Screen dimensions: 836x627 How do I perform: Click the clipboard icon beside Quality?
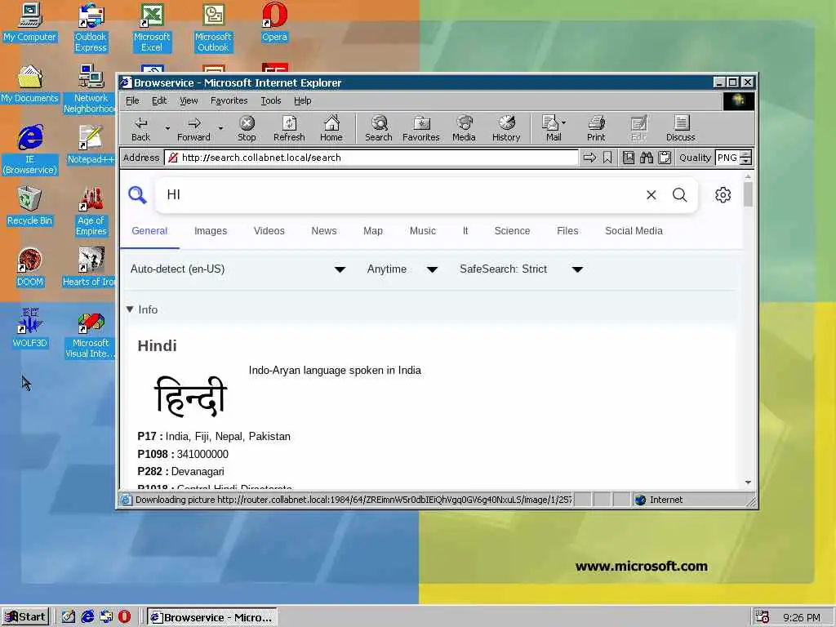665,158
